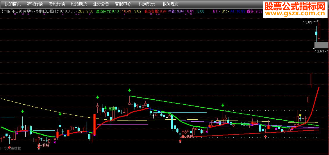Click the 8.81 middle-track value
The height and width of the screenshot is (155, 329).
[x=191, y=11]
